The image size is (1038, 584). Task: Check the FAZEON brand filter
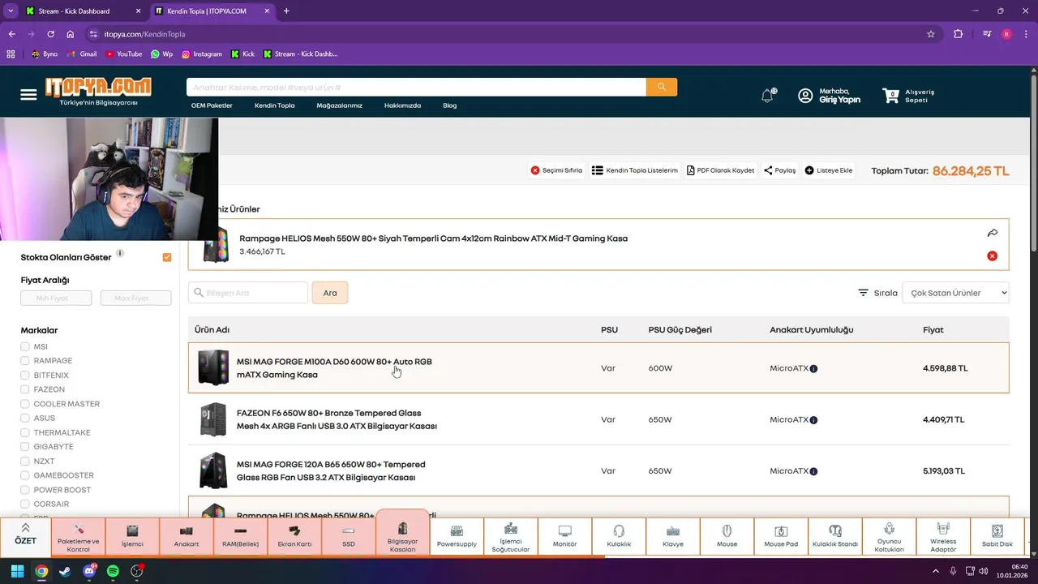[25, 389]
